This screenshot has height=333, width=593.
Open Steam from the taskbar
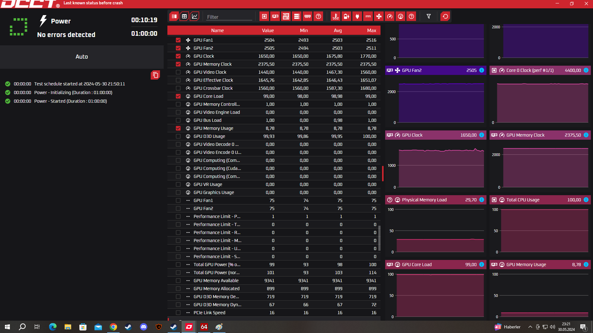click(128, 327)
